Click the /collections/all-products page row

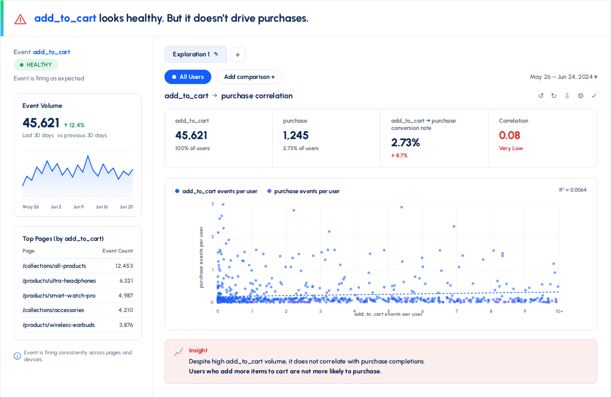coord(78,266)
